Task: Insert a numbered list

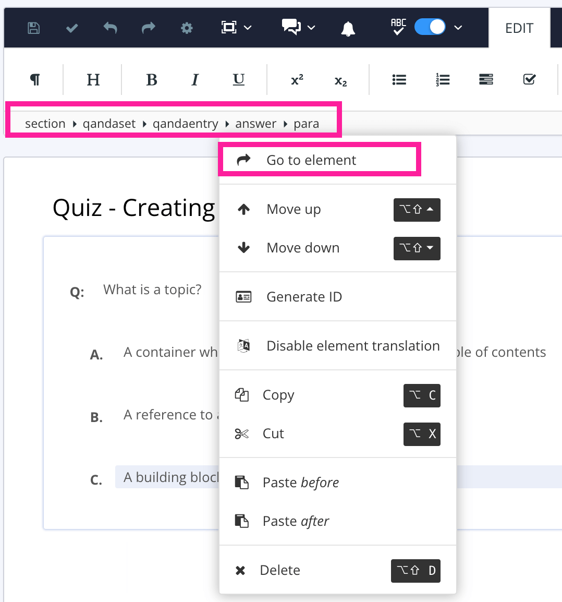Action: (x=442, y=79)
